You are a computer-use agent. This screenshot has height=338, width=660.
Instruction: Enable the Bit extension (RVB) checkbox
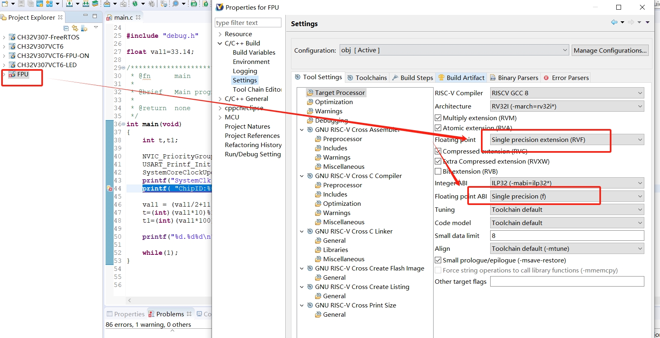pos(438,172)
